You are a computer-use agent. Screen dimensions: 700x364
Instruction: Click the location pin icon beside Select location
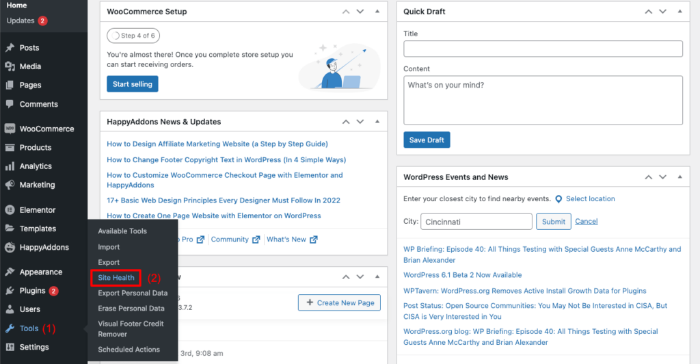click(x=558, y=199)
